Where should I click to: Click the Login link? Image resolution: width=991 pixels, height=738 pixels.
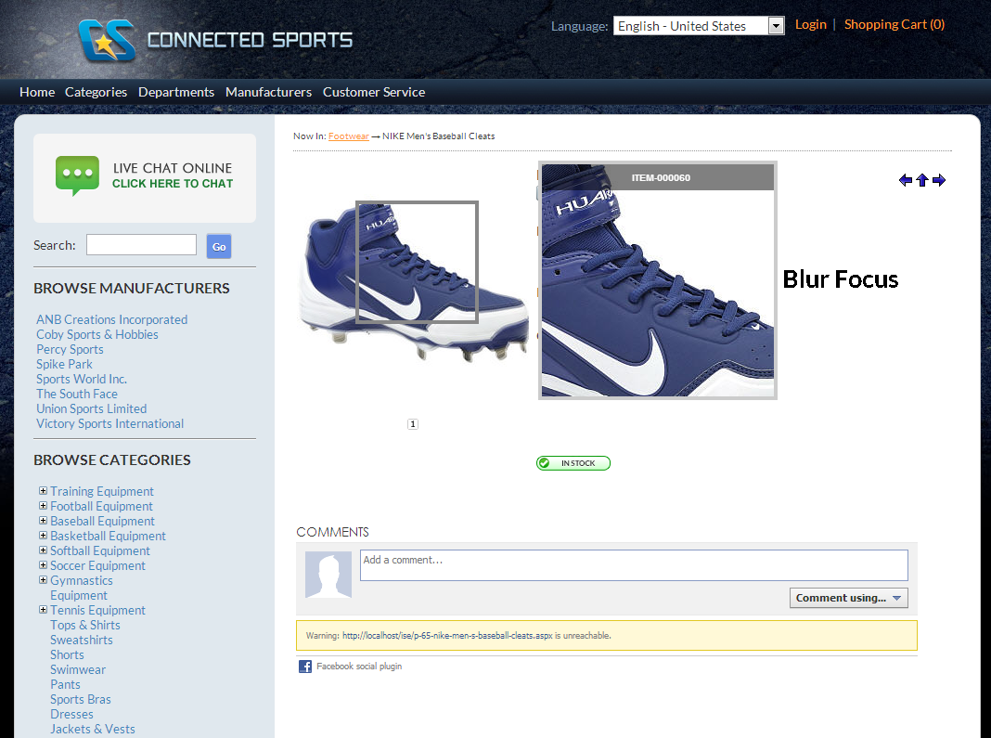pyautogui.click(x=811, y=24)
